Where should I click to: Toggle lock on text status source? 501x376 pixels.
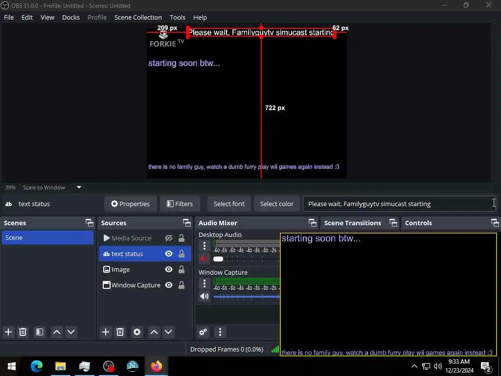(182, 254)
